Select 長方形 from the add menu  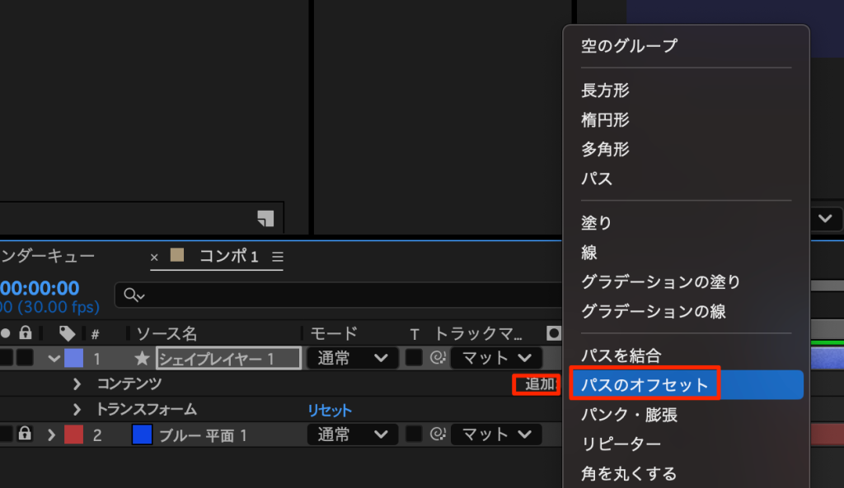point(605,91)
